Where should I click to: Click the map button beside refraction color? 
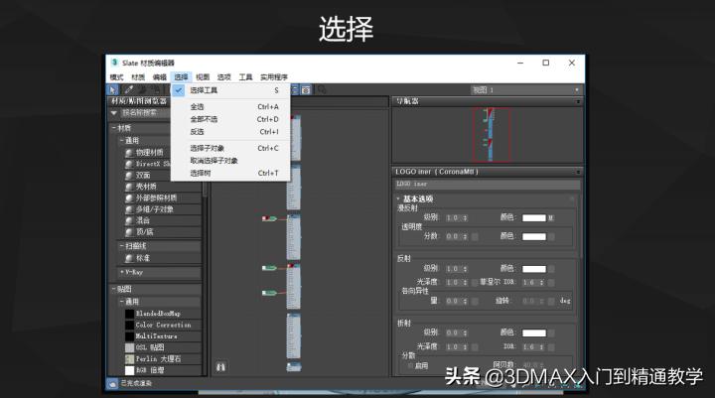coord(551,333)
